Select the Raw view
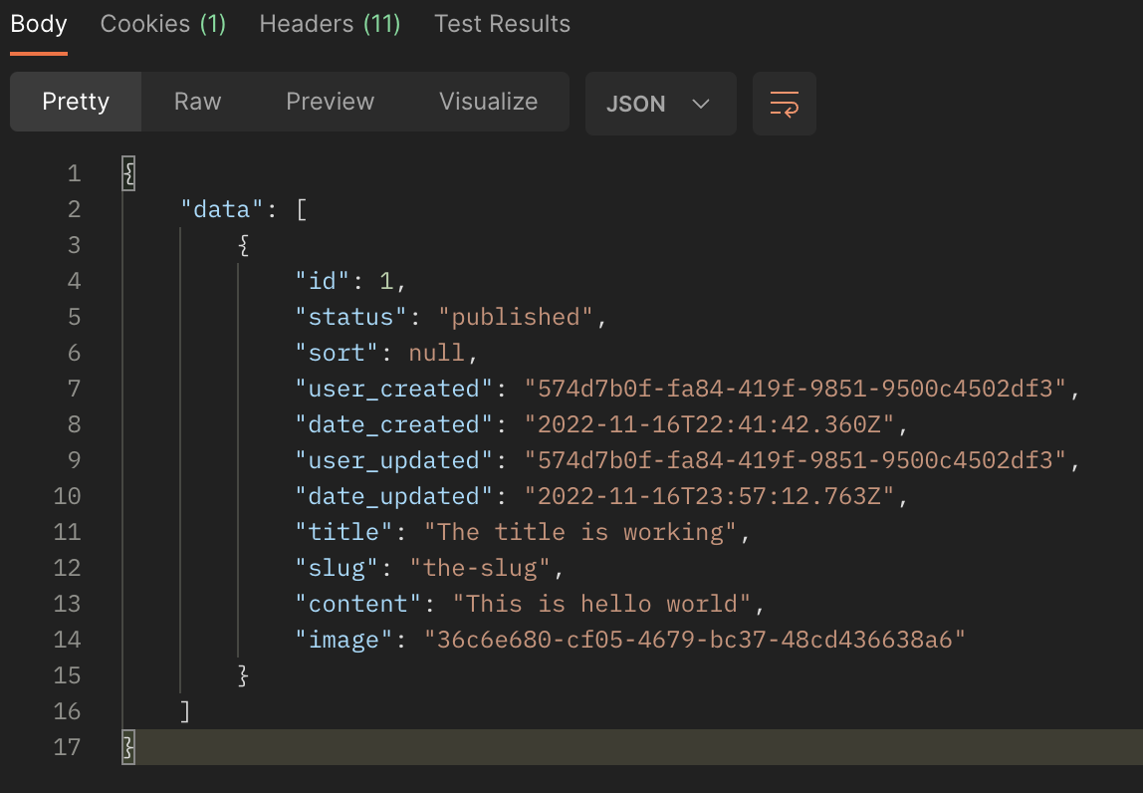This screenshot has height=793, width=1143. coord(197,102)
